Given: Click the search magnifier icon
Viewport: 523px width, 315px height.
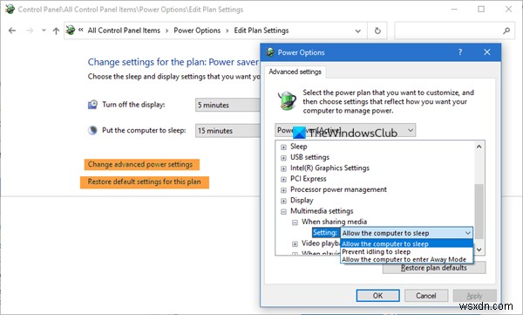Looking at the screenshot, I should click(506, 31).
